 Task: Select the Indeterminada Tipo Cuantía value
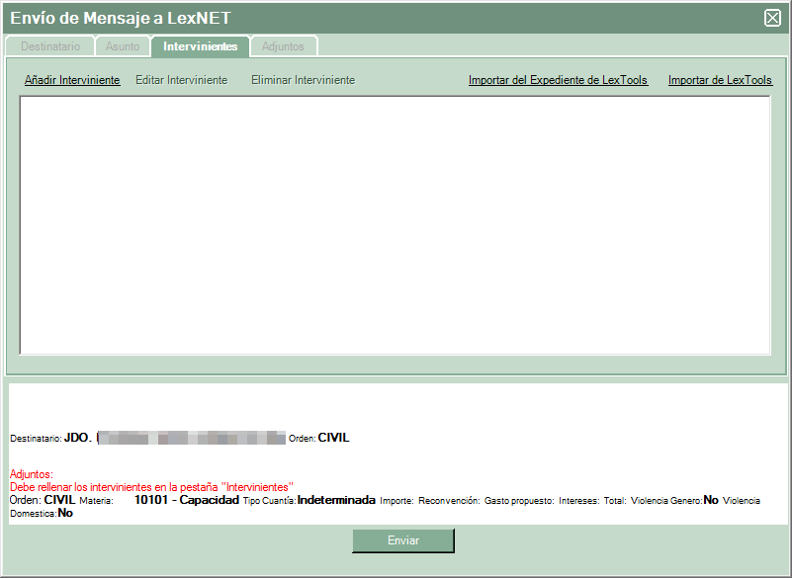point(336,500)
